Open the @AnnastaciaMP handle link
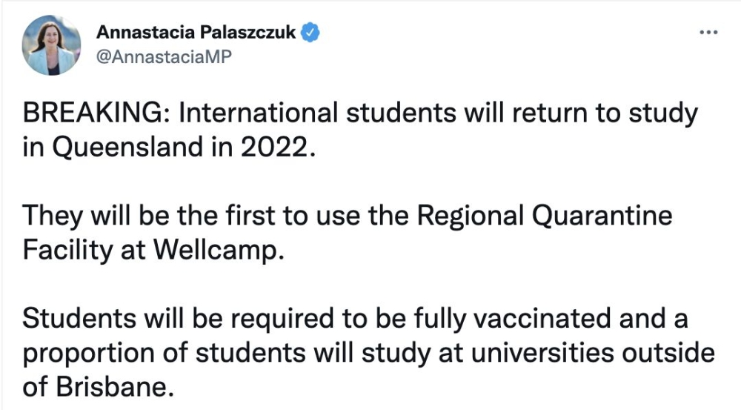 165,57
